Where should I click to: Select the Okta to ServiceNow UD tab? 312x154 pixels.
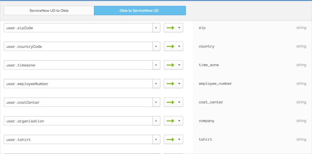click(140, 11)
